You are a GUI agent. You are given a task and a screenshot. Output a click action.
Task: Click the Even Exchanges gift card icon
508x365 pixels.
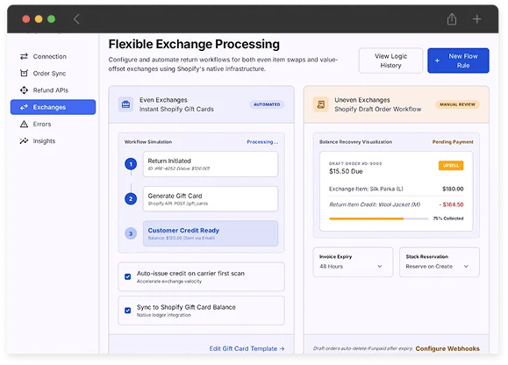[x=125, y=104]
